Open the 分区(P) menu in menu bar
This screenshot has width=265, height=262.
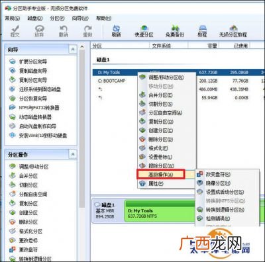click(57, 19)
